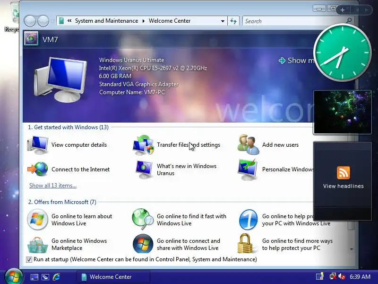This screenshot has height=284, width=378.
Task: Open Go online to Windows Marketplace
Action: [67, 244]
